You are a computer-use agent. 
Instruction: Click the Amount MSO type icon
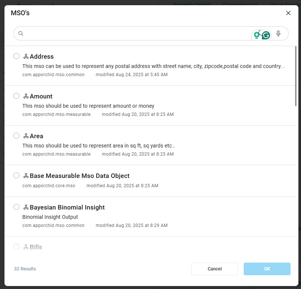(x=26, y=96)
